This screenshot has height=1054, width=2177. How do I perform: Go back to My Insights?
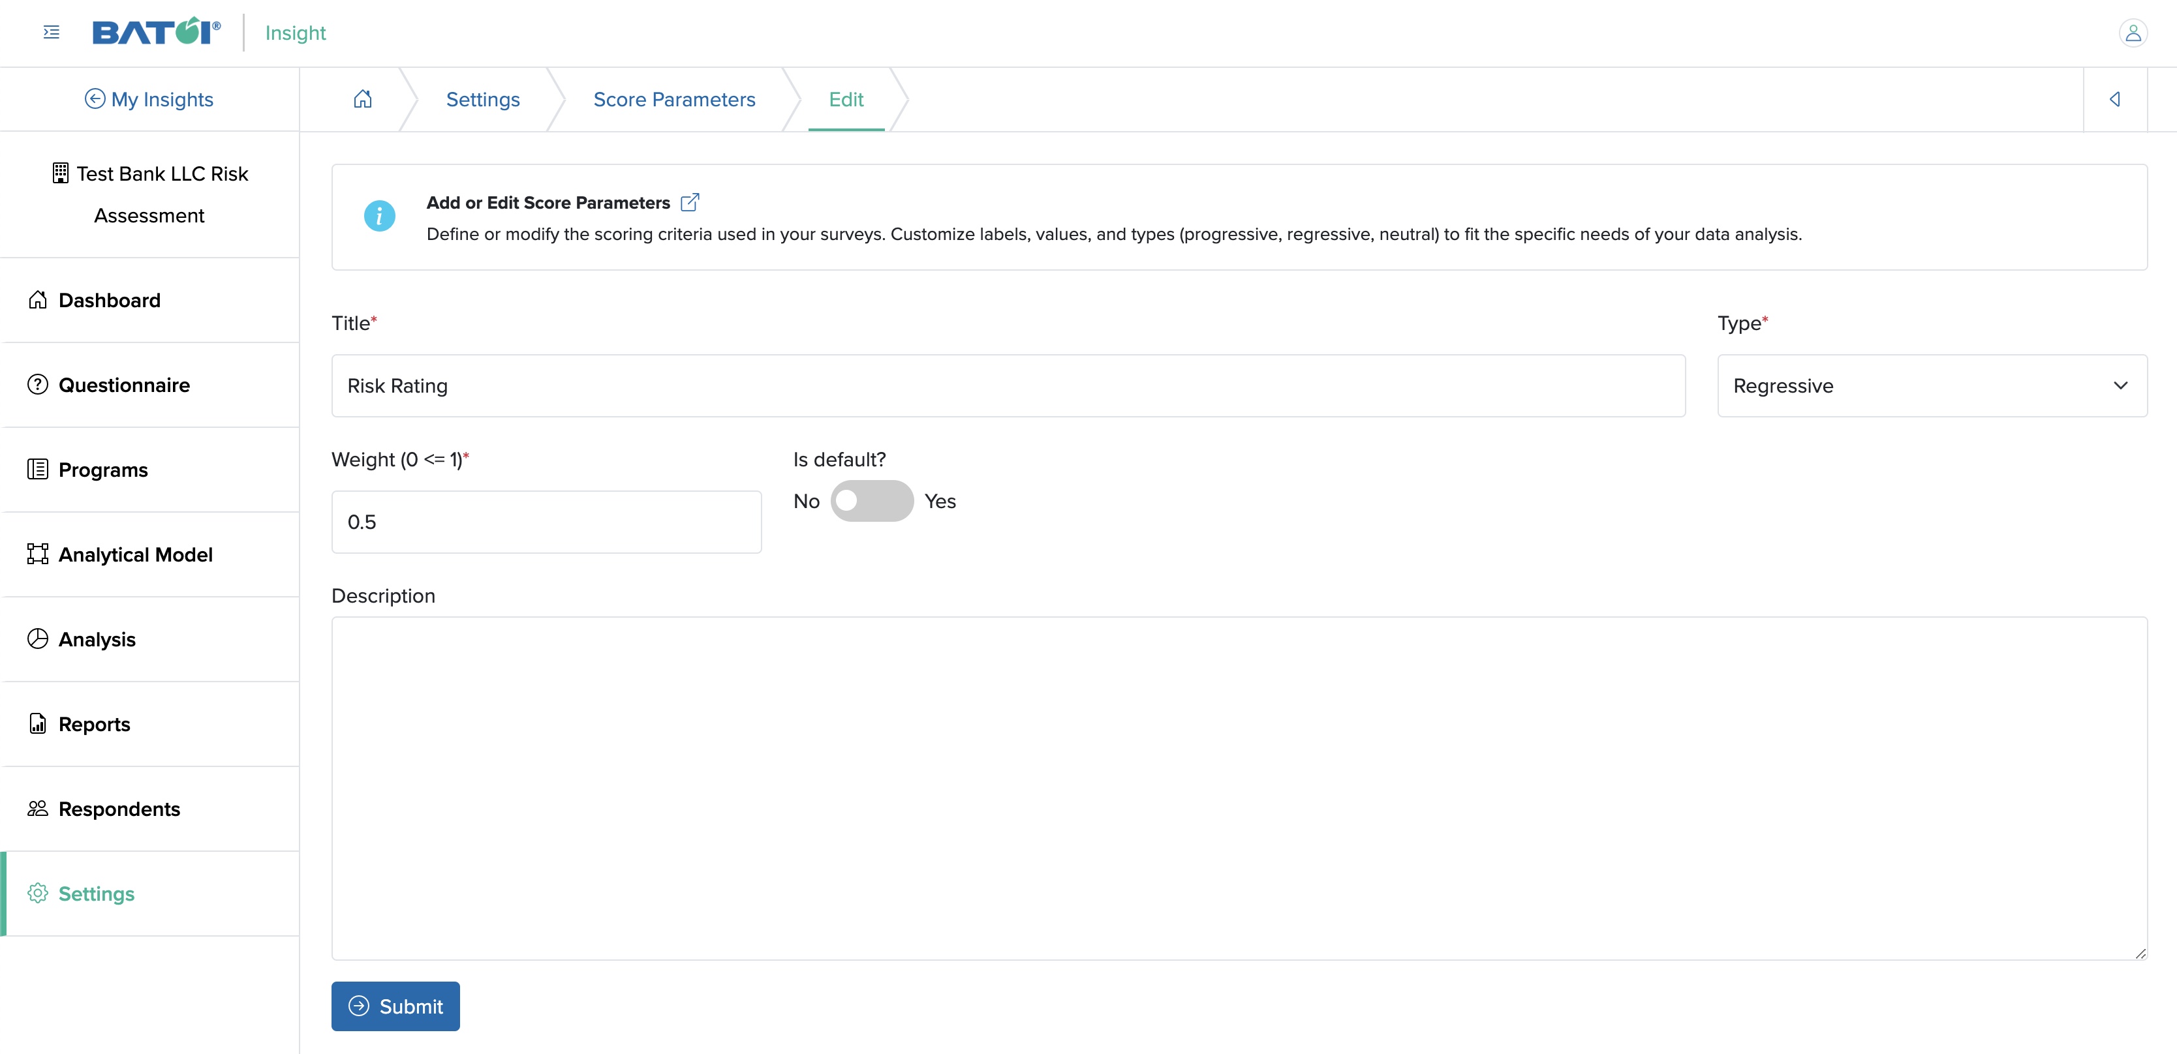tap(149, 99)
